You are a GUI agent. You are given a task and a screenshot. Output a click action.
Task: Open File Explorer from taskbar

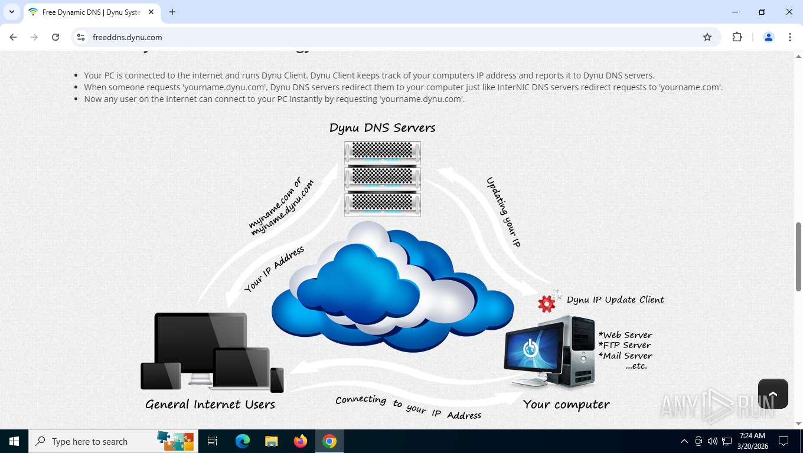click(x=272, y=441)
